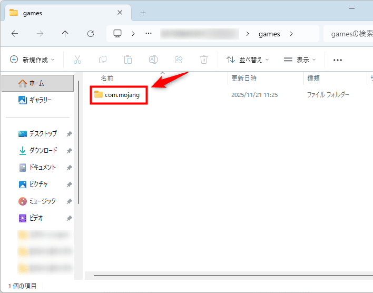Viewport: 373px width, 293px height.
Task: Sort by the 名前 column header
Action: 107,79
